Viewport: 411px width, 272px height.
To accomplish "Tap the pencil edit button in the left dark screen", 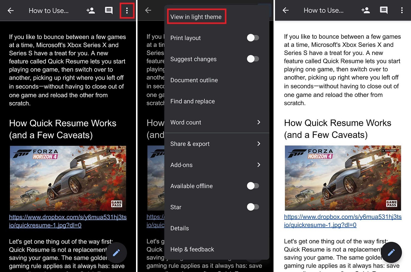I will coord(116,253).
